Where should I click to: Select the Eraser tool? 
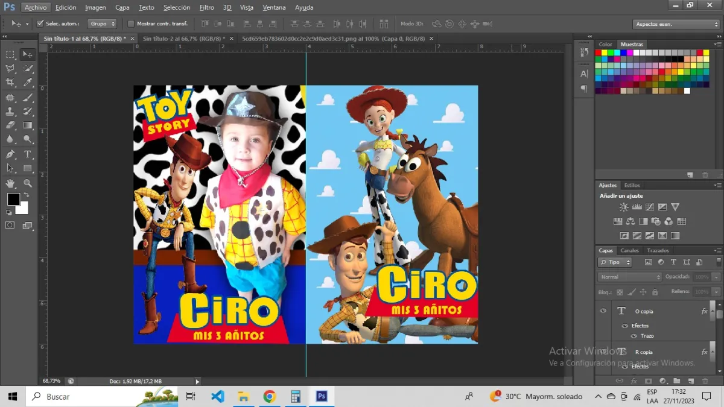click(x=10, y=125)
